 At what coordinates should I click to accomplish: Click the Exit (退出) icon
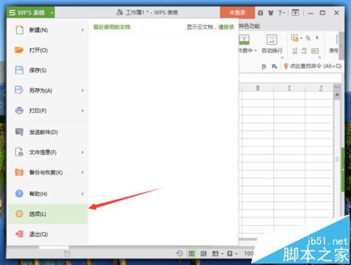click(19, 233)
